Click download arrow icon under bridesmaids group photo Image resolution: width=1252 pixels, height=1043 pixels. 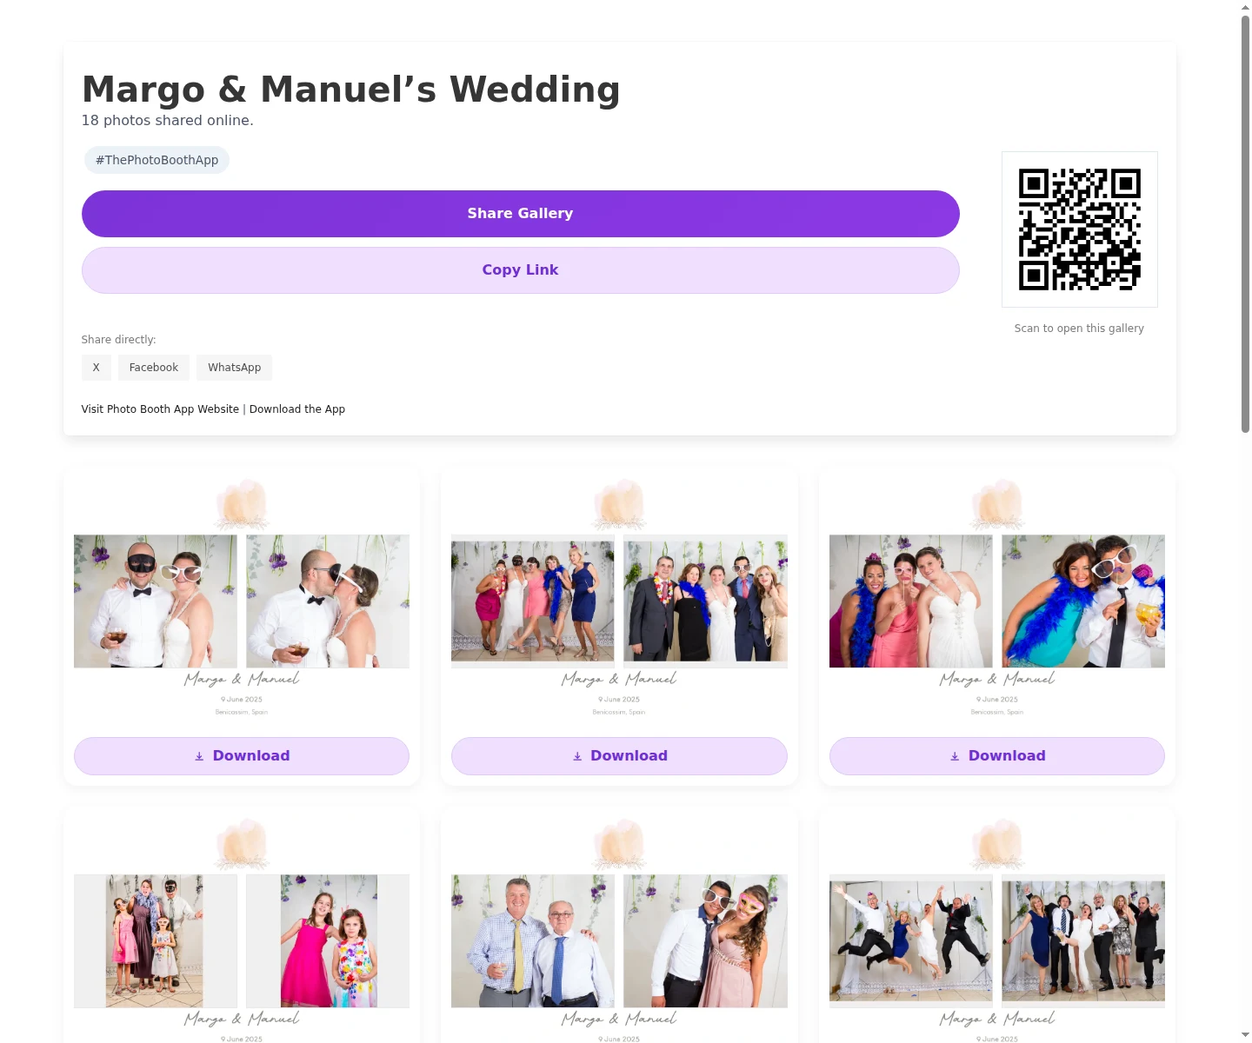(577, 757)
